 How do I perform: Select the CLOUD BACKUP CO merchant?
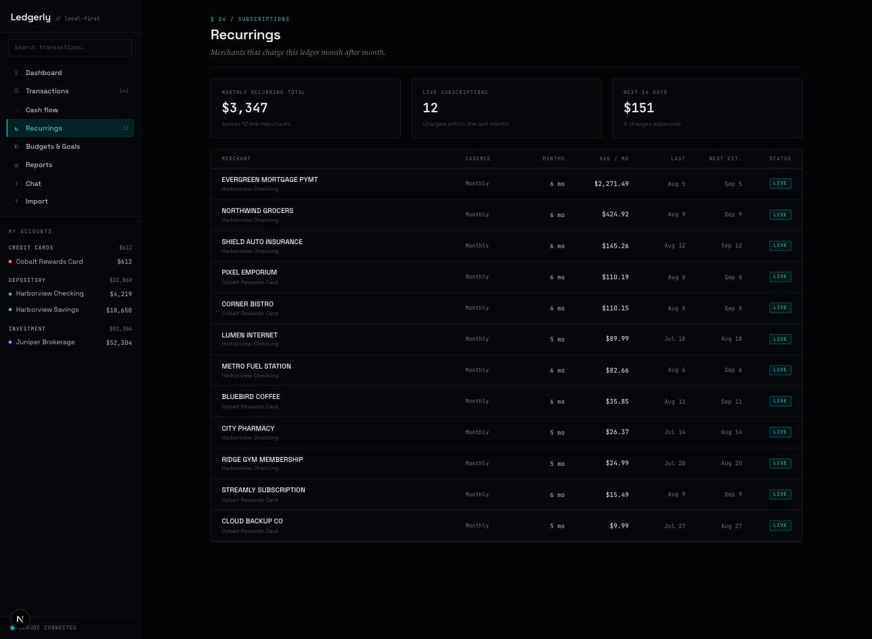252,521
